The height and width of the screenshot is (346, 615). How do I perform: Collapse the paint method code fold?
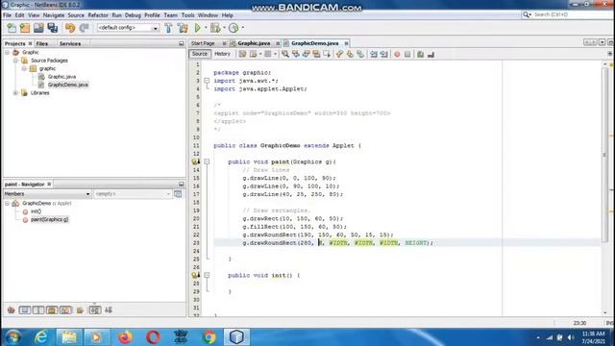(x=207, y=161)
